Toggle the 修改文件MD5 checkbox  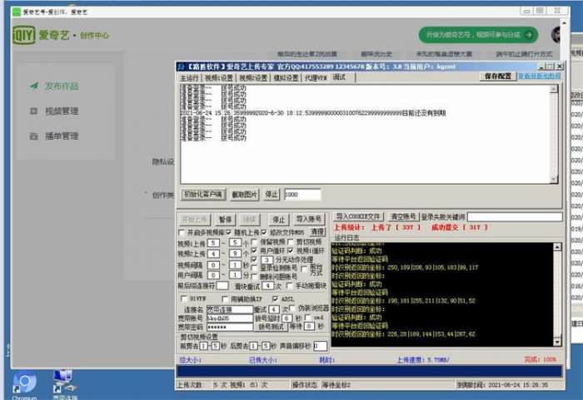(x=264, y=232)
